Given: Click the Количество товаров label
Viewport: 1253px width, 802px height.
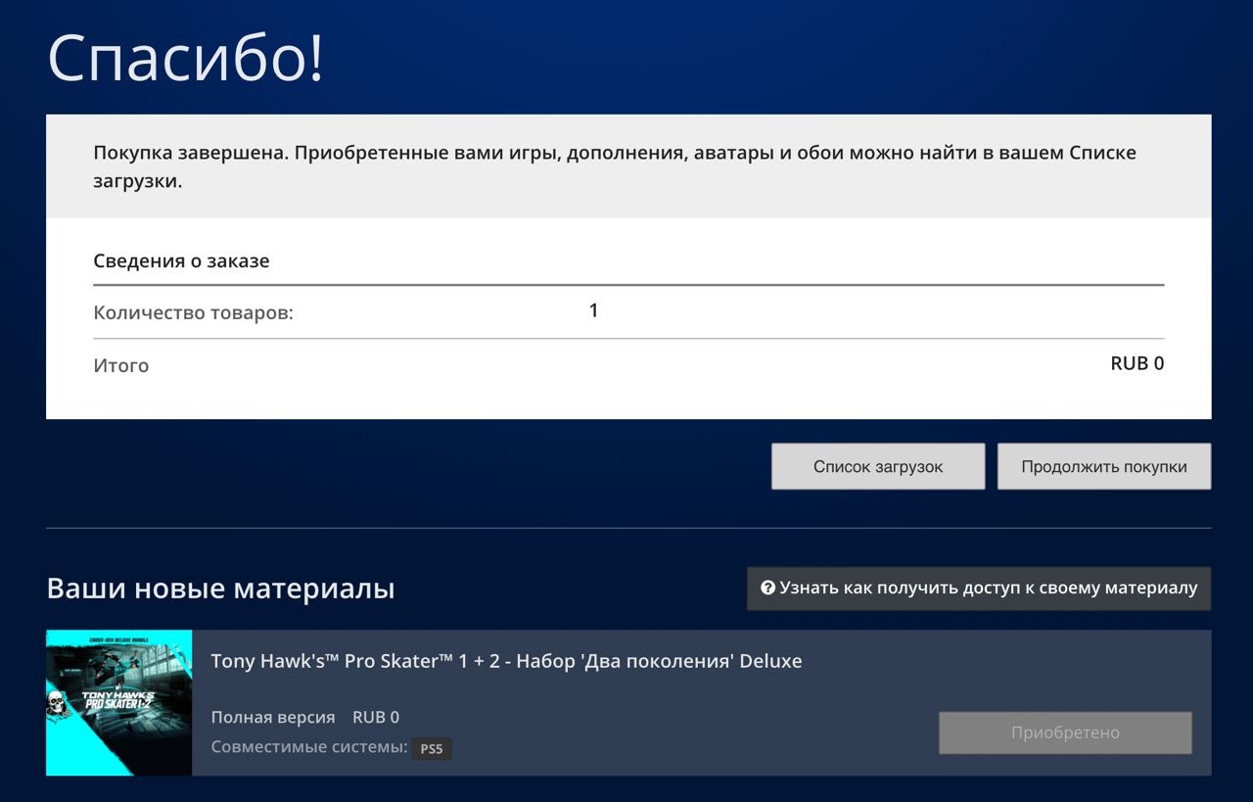Looking at the screenshot, I should [193, 313].
